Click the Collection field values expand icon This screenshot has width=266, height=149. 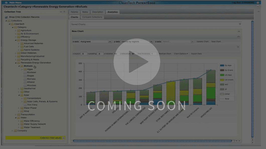pos(63,138)
